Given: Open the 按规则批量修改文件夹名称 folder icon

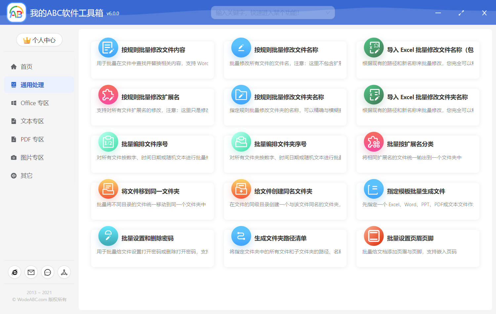Looking at the screenshot, I should click(241, 95).
